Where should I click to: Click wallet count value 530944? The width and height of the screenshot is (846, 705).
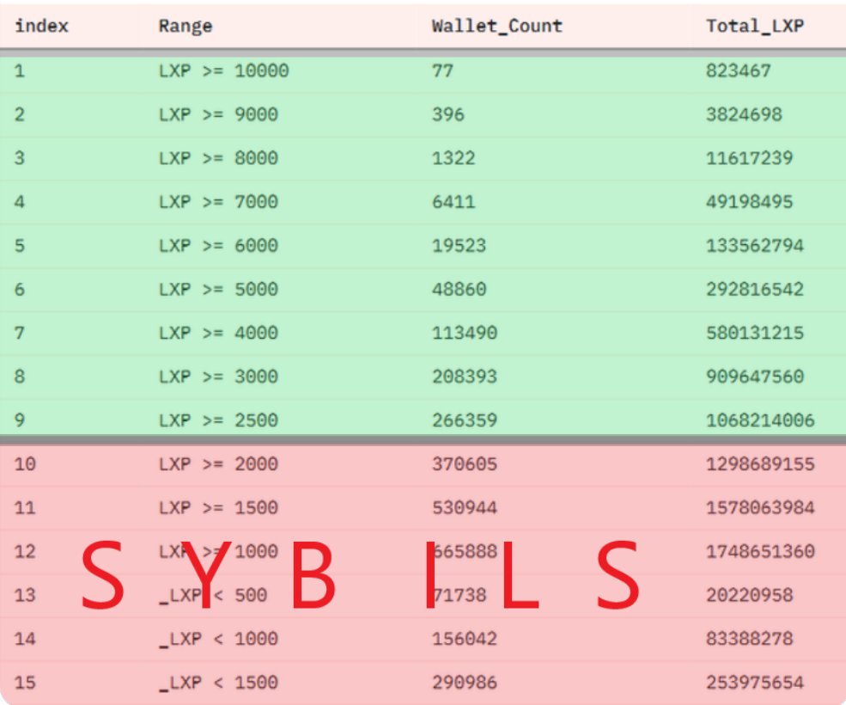[x=464, y=507]
